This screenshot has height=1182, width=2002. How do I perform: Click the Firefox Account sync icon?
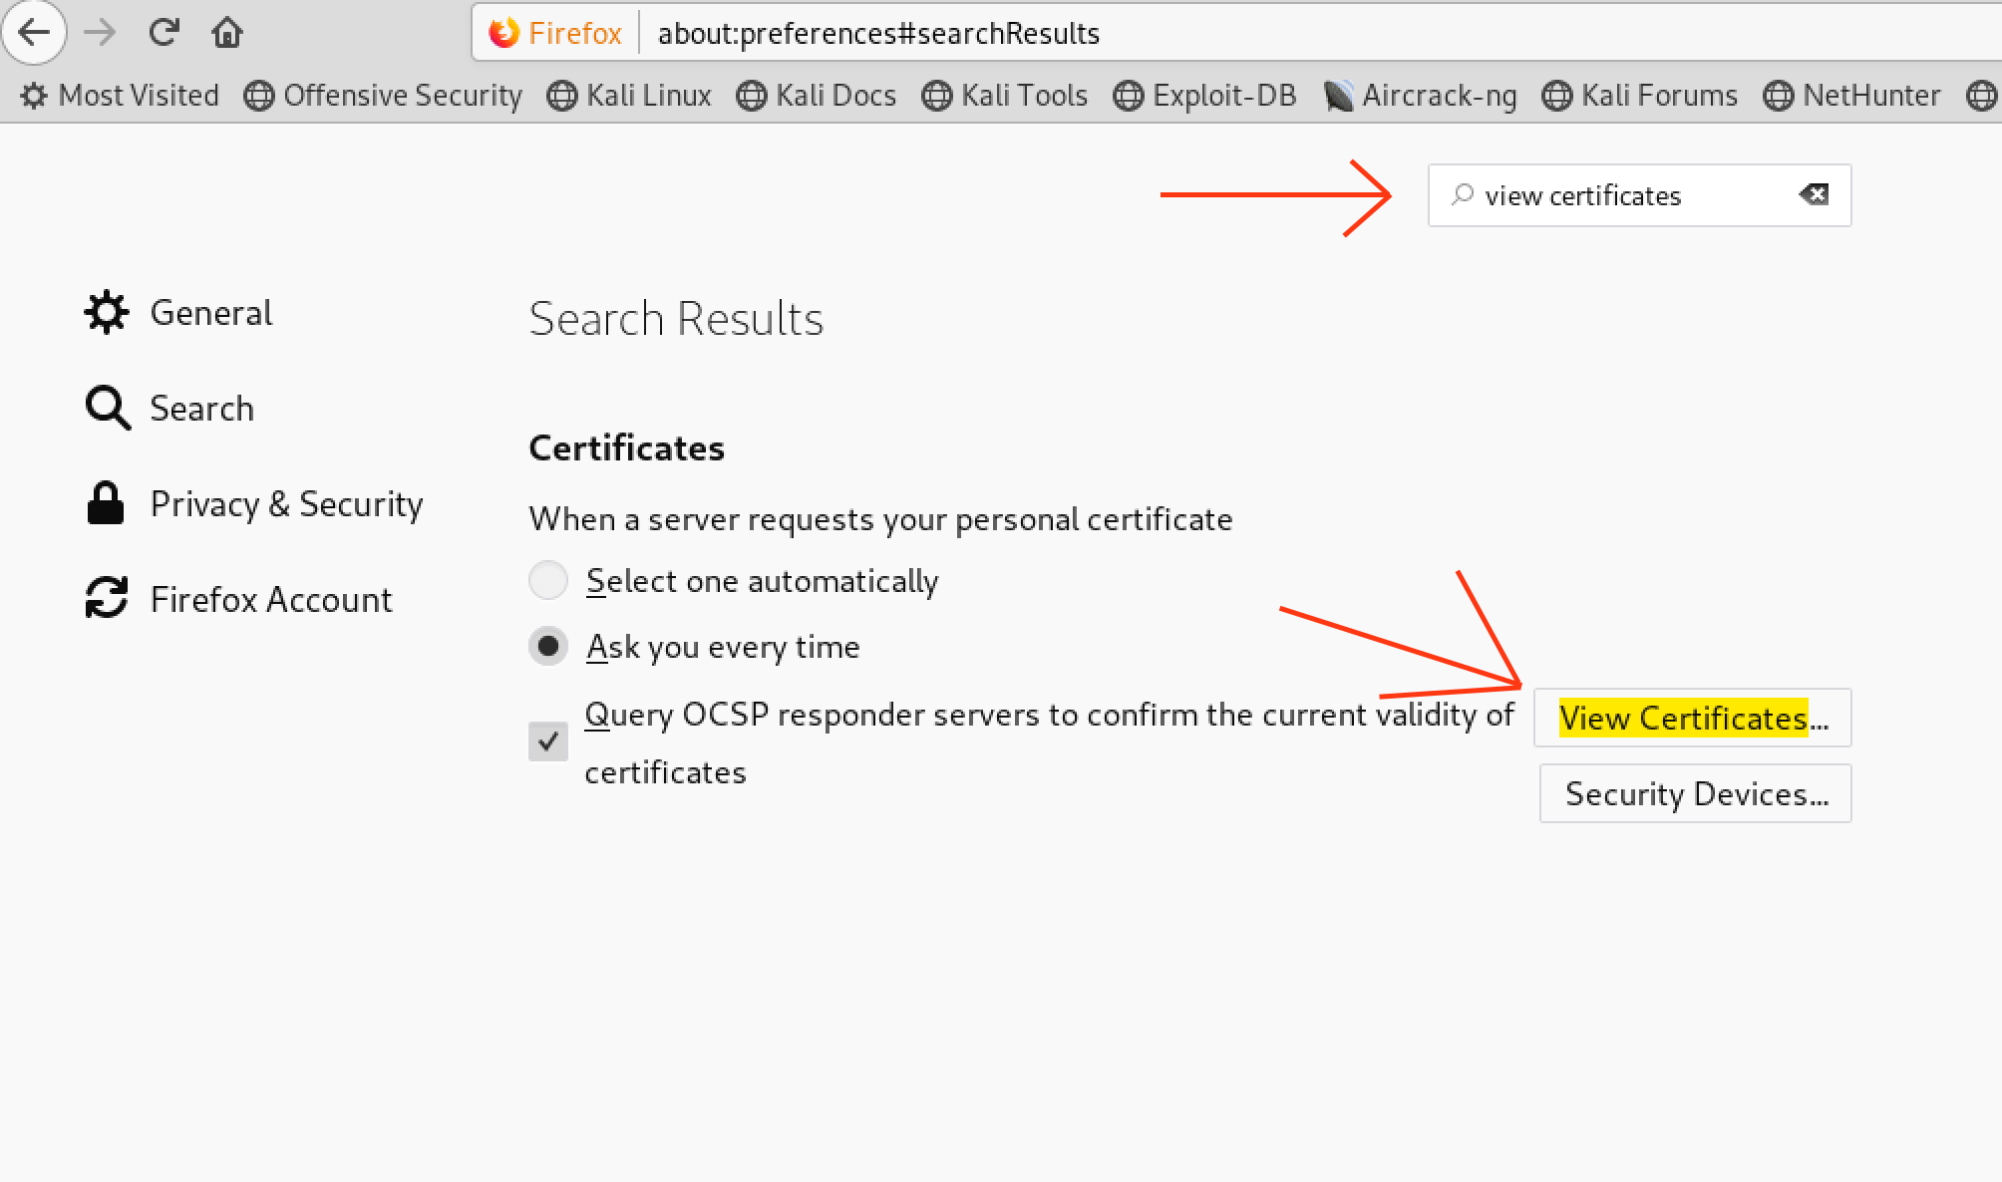pos(107,598)
